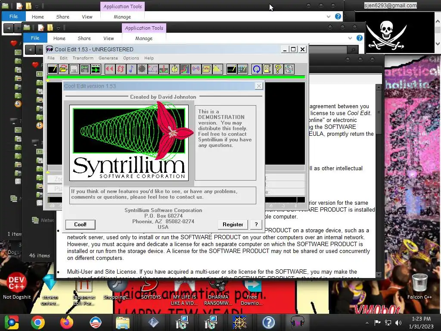The image size is (441, 331).
Task: Click the CD disc icon in Cool Edit toolbar
Action: pyautogui.click(x=289, y=69)
